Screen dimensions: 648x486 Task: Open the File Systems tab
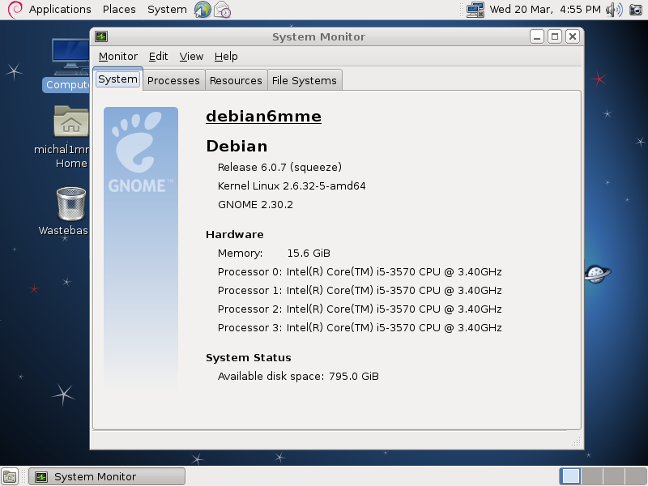point(305,79)
